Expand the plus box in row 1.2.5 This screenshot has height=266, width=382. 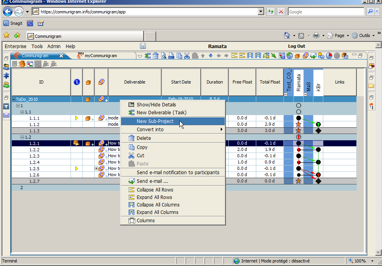point(97,168)
